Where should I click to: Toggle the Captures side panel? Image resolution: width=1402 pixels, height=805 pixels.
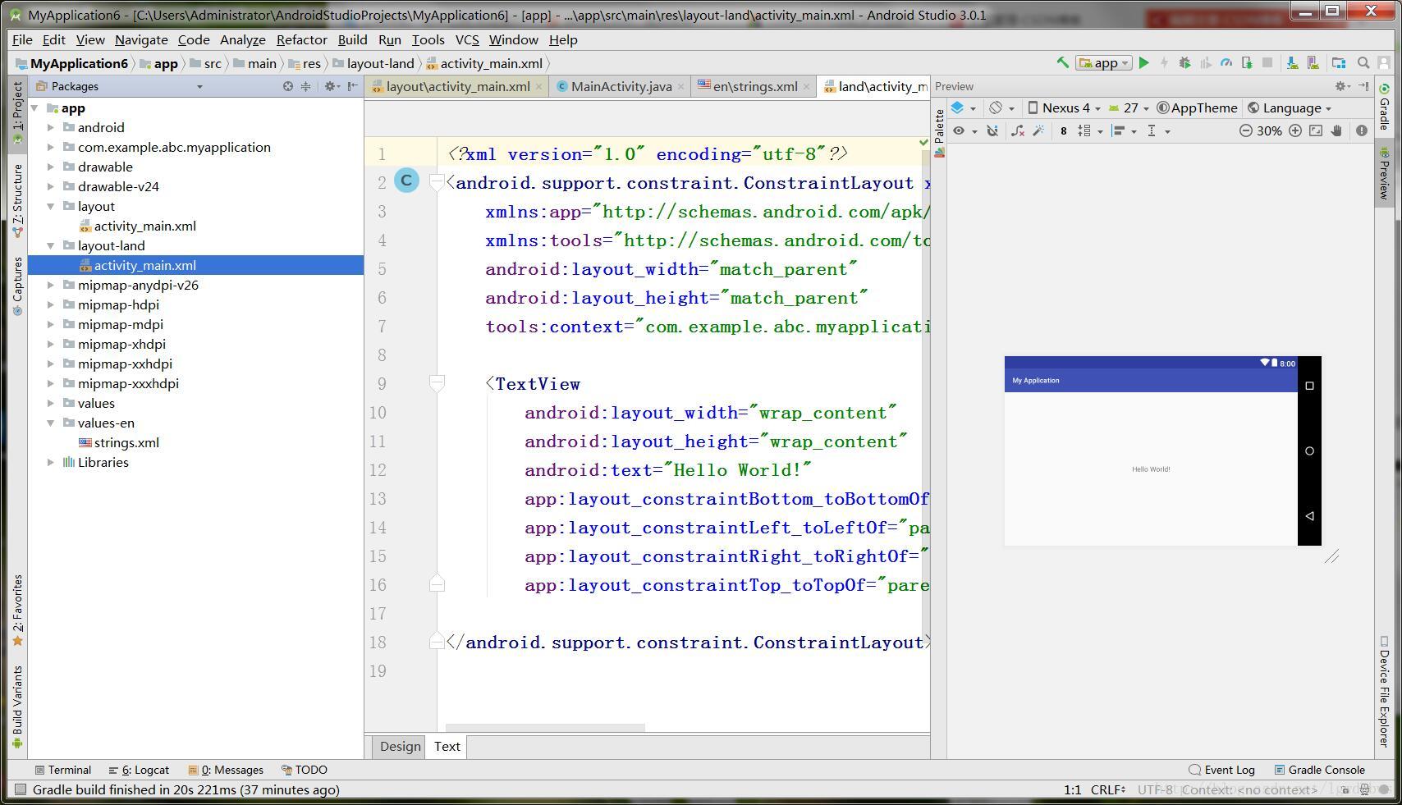(x=17, y=286)
